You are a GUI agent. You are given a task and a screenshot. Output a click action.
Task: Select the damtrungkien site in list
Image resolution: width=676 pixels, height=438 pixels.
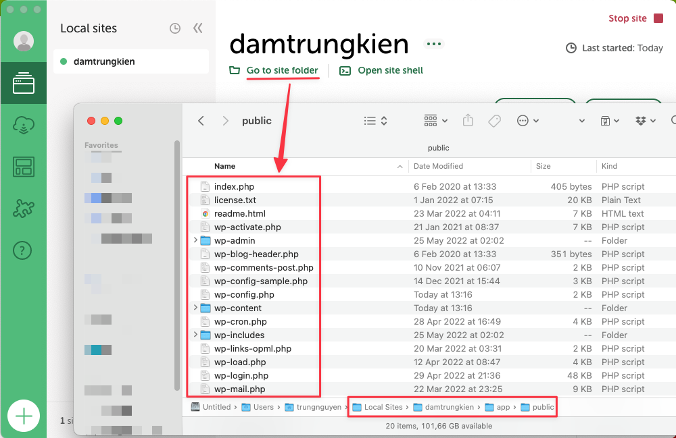(x=131, y=61)
